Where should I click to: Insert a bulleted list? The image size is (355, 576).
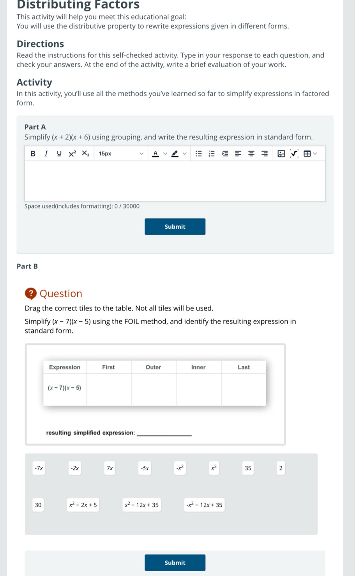point(198,154)
